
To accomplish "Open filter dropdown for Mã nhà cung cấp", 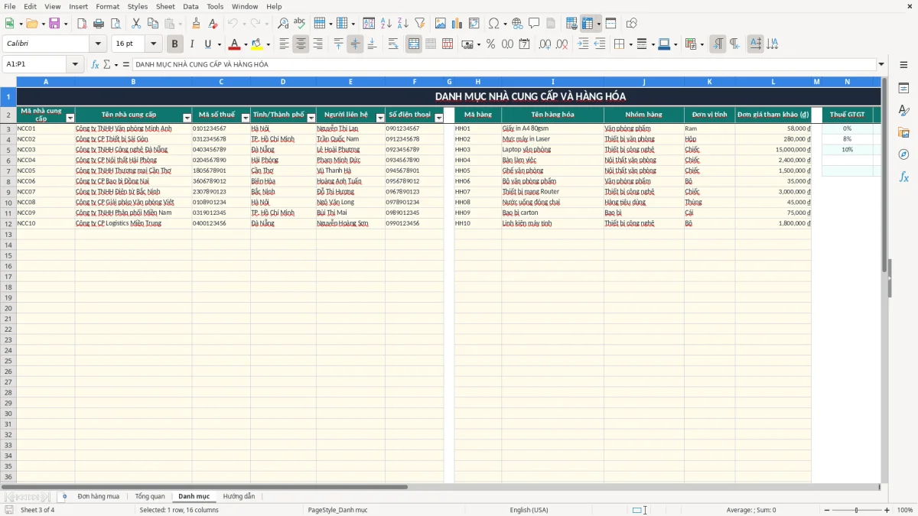I will tap(70, 118).
